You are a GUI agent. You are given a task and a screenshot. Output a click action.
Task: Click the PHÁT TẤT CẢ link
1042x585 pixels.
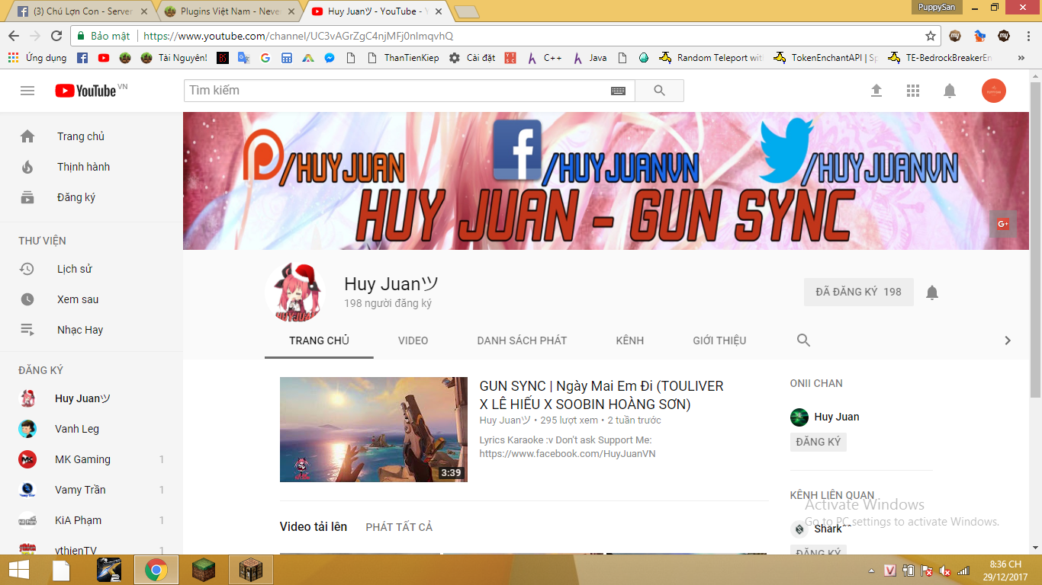pyautogui.click(x=399, y=527)
